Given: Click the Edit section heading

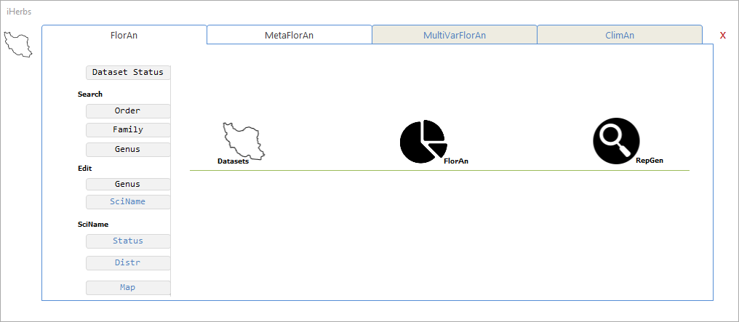Looking at the screenshot, I should (x=85, y=168).
